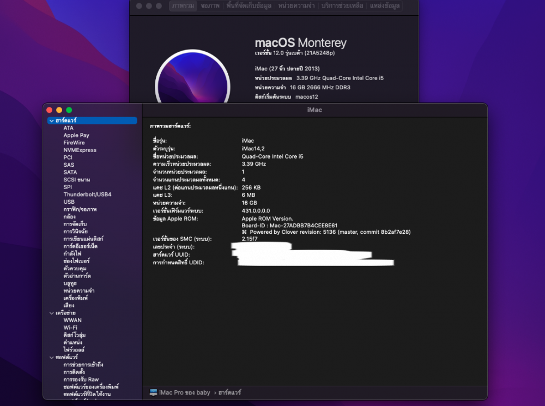Screen dimensions: 545x406
Task: Select กล้อง in the sidebar
Action: click(70, 216)
